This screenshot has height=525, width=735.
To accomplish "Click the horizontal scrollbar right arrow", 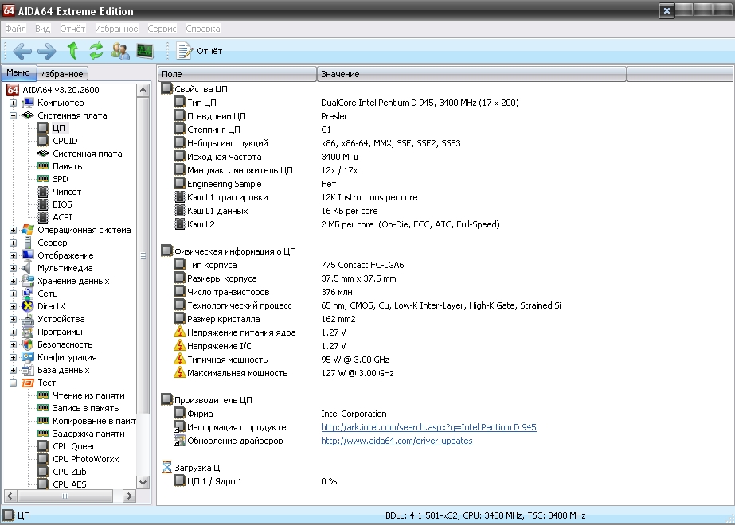I will point(129,496).
